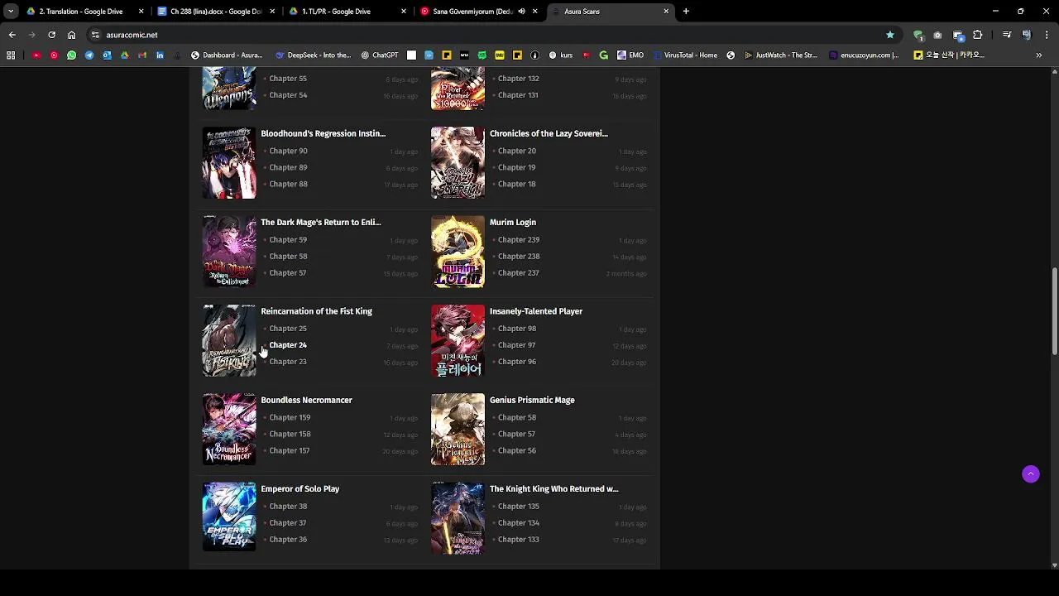Open Chapter 58 of Genius Prismatic Mage
The height and width of the screenshot is (596, 1059).
pos(517,417)
